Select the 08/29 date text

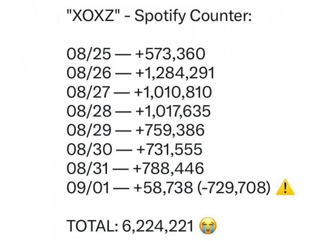tap(89, 130)
